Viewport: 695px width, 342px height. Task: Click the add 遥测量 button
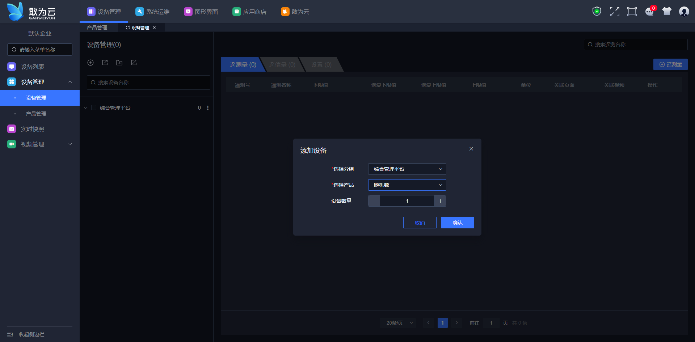pos(670,64)
